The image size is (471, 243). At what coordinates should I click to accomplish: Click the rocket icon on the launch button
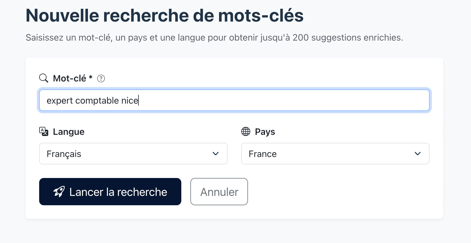(59, 192)
